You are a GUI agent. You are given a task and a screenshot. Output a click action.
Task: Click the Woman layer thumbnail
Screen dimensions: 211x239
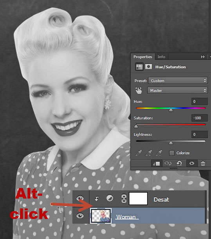101,216
